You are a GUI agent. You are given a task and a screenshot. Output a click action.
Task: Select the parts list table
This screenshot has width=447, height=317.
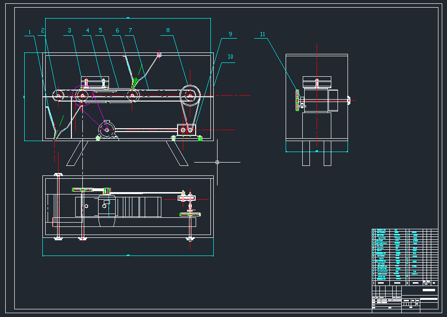point(405,257)
